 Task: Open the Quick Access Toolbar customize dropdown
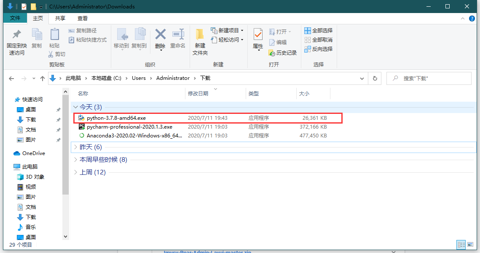41,7
